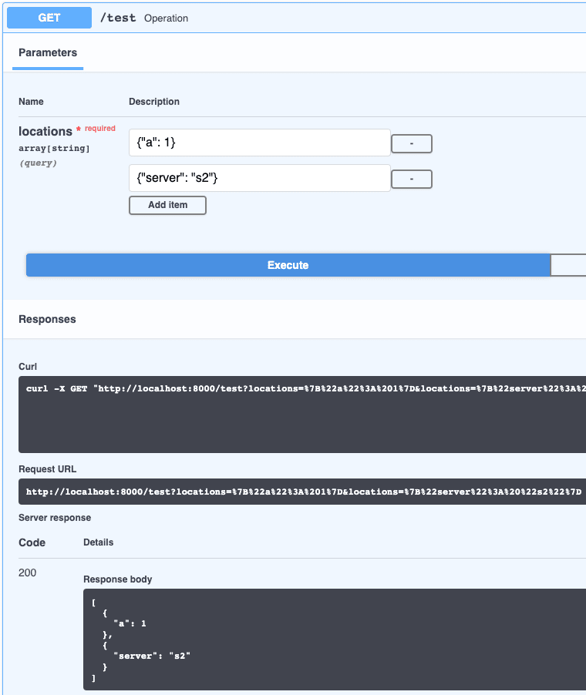Image resolution: width=586 pixels, height=695 pixels.
Task: Click the locations parameter name
Action: pos(45,132)
